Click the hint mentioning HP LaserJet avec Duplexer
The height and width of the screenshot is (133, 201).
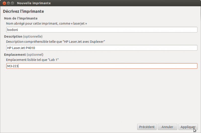pos(56,42)
